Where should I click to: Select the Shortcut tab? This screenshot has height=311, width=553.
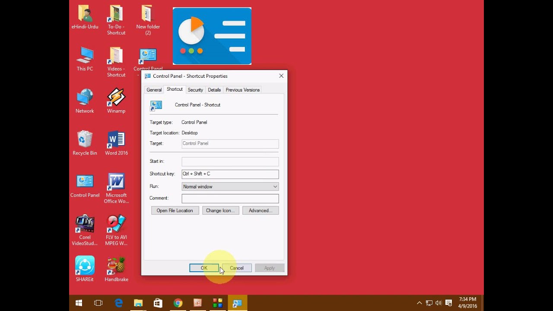coord(175,89)
